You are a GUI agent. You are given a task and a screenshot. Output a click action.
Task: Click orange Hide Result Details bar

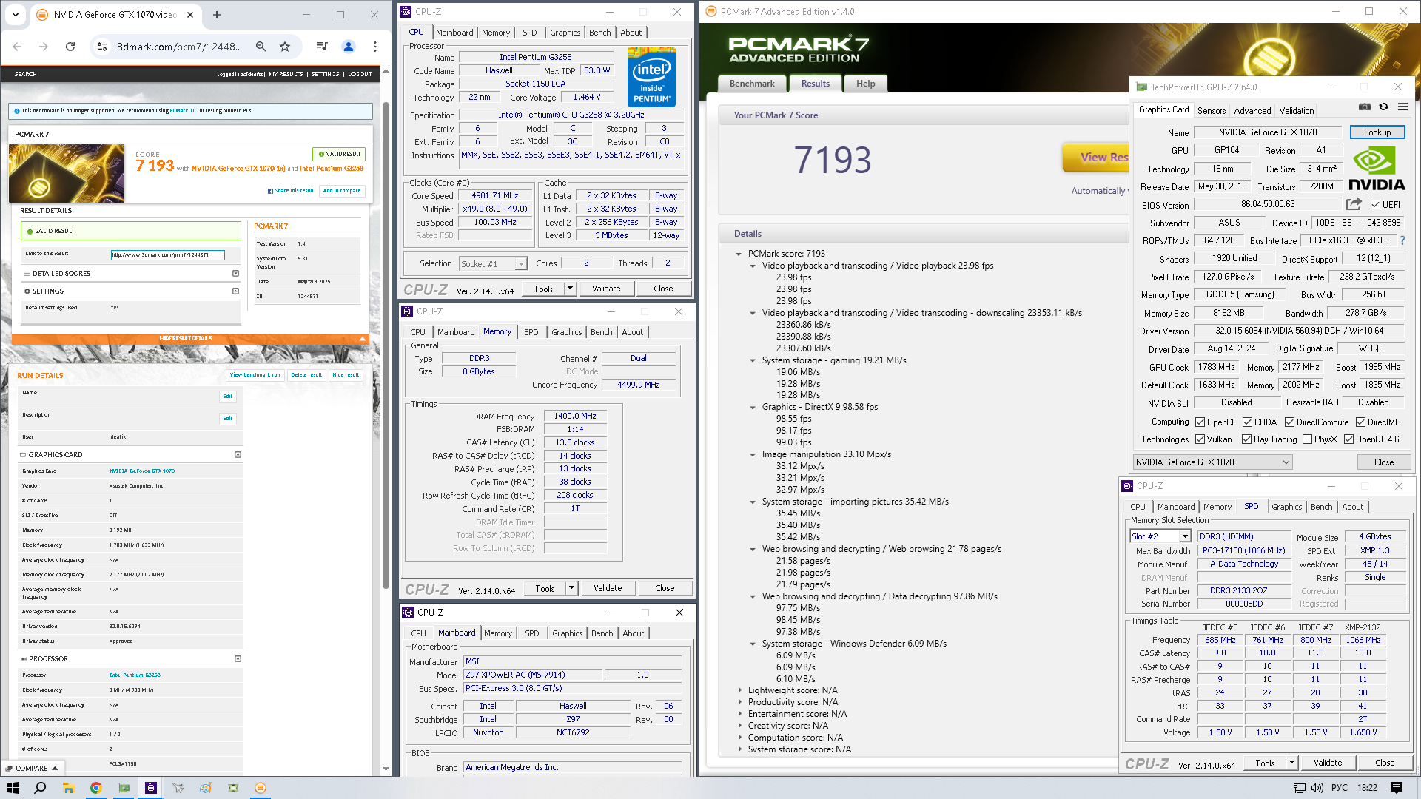(190, 338)
